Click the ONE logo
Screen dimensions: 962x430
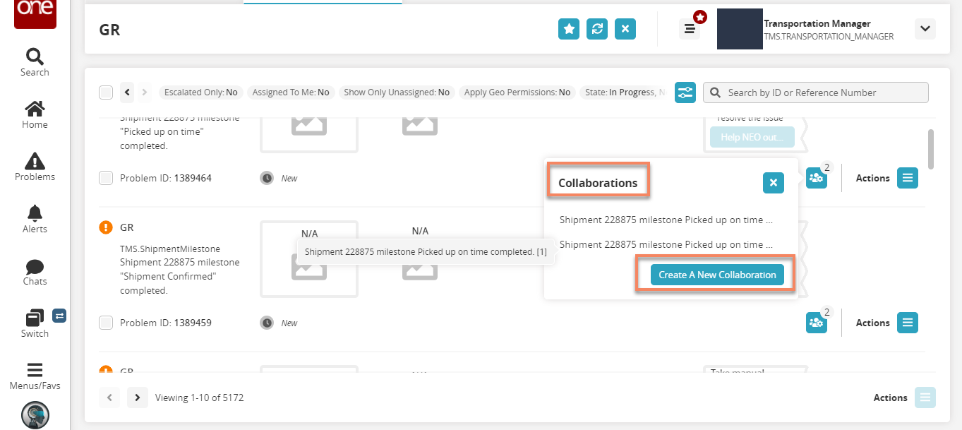pyautogui.click(x=35, y=13)
